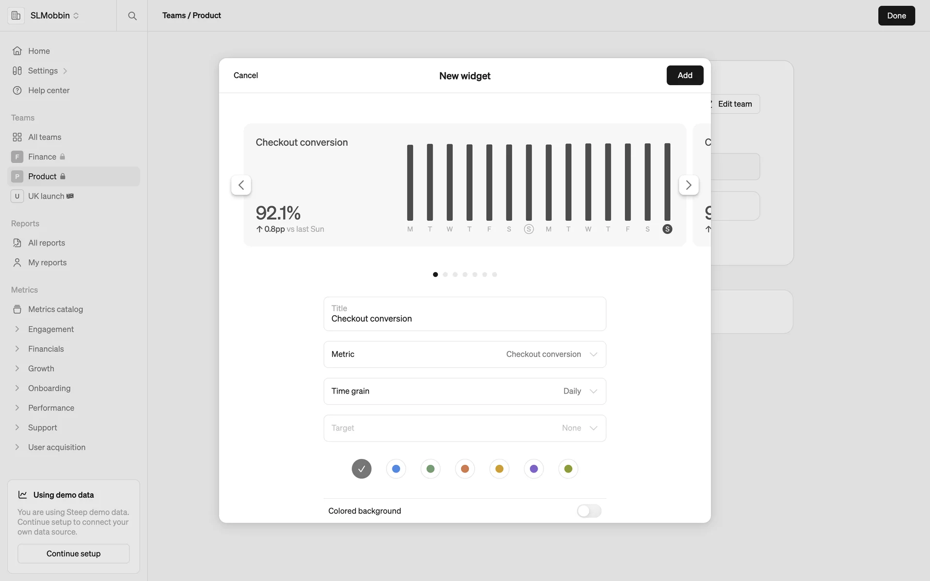The height and width of the screenshot is (581, 930).
Task: Click the Add widget button
Action: click(x=684, y=76)
